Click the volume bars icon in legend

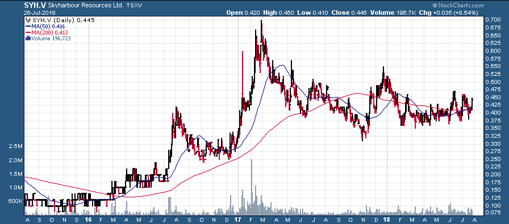tap(28, 39)
